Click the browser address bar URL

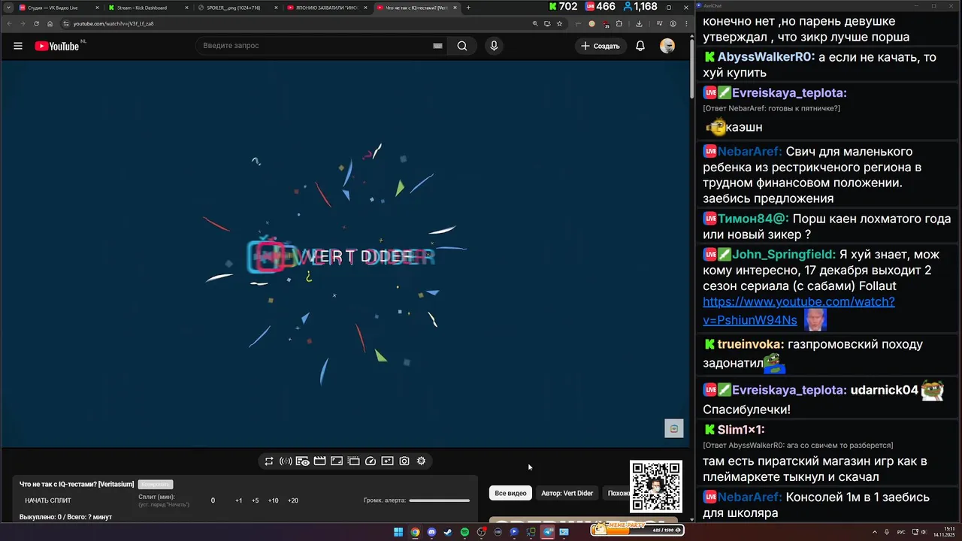pyautogui.click(x=113, y=23)
